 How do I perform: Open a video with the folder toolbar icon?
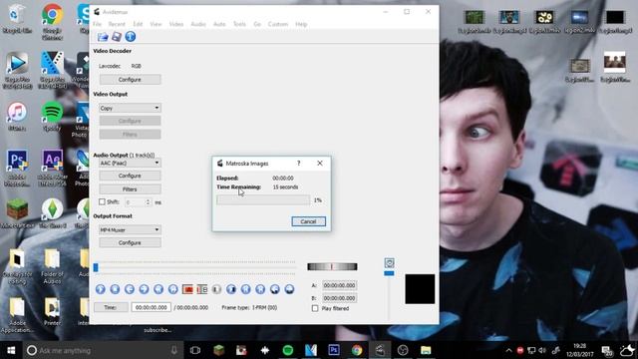click(x=103, y=37)
